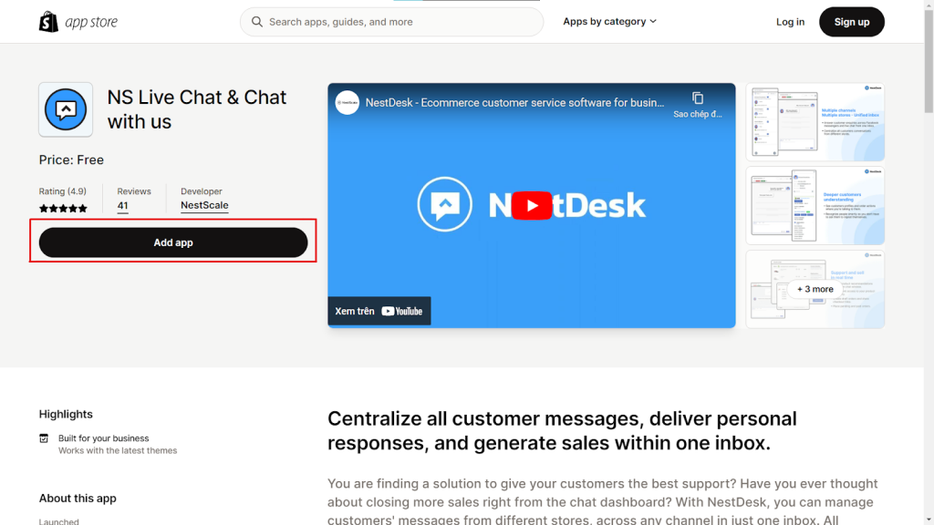Click the 'Price: Free' text
Viewport: 934px width, 525px height.
tap(71, 160)
